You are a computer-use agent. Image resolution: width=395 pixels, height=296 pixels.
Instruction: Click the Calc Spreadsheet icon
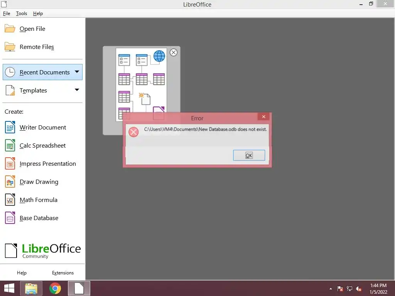tap(10, 145)
